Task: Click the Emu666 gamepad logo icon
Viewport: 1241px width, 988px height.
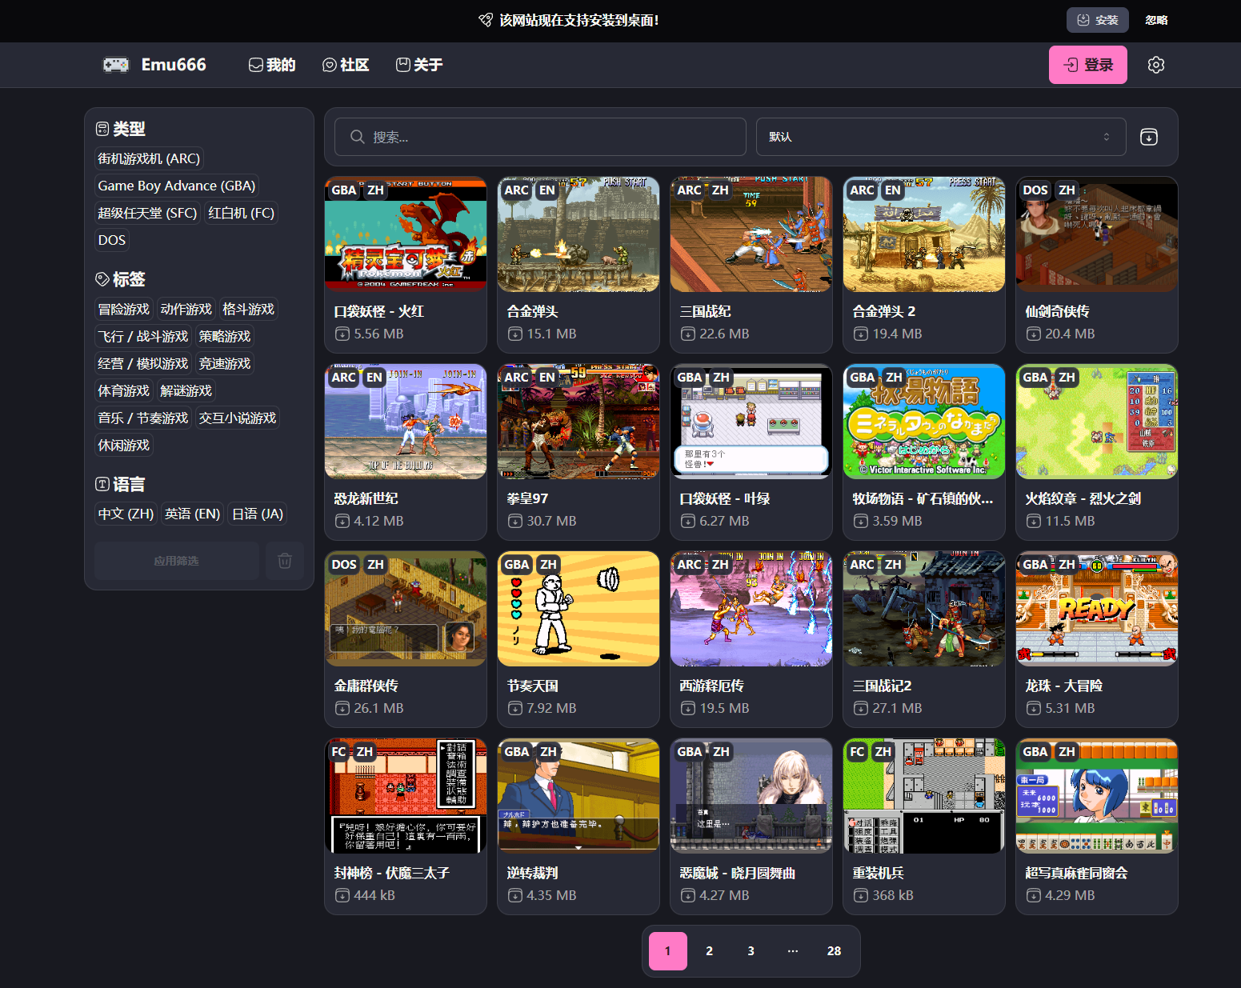Action: tap(116, 65)
